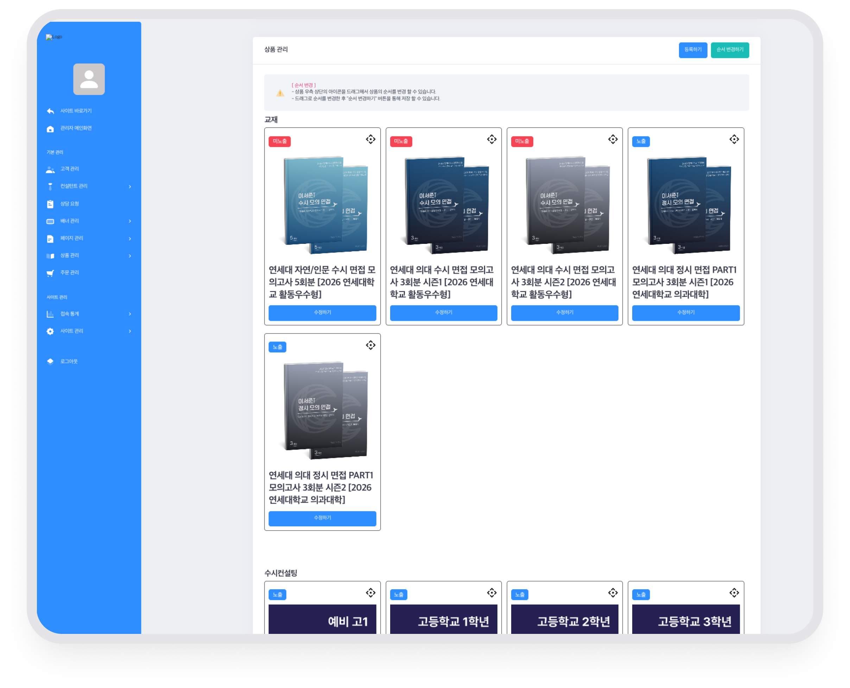Click the 고등학교 2학년 banner image
Image resolution: width=850 pixels, height=688 pixels.
click(565, 619)
